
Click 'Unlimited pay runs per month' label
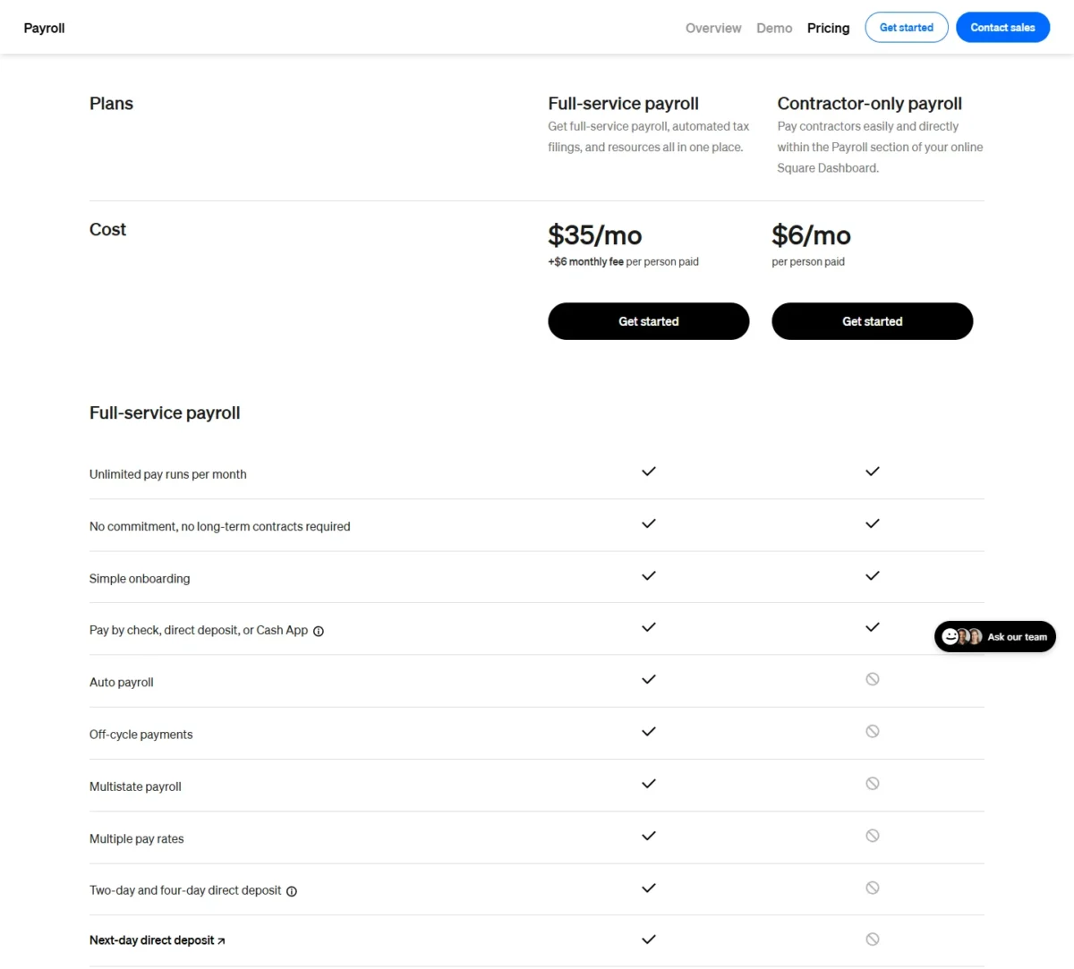168,474
